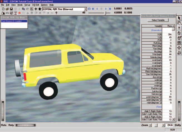Toggle the perspective cube view icon
The image size is (182, 132).
179,53
